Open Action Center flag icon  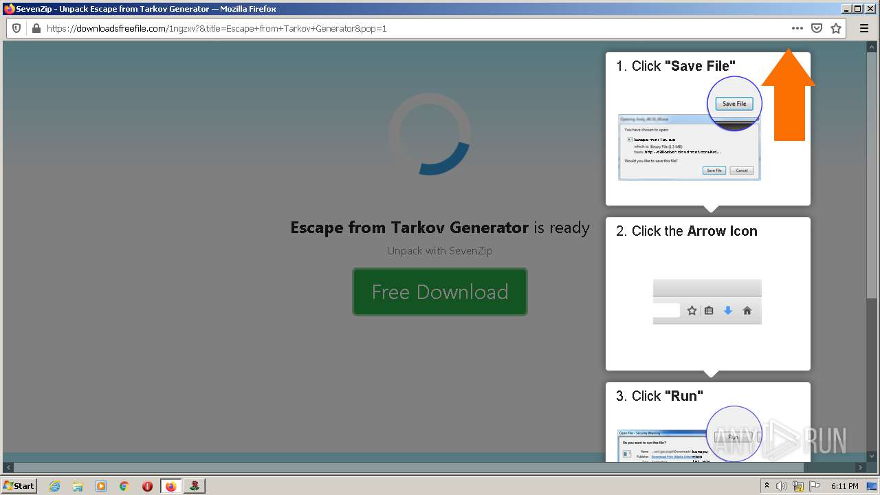click(814, 486)
